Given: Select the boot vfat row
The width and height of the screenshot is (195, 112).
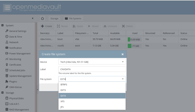Looking at the screenshot, I should [x=117, y=39].
